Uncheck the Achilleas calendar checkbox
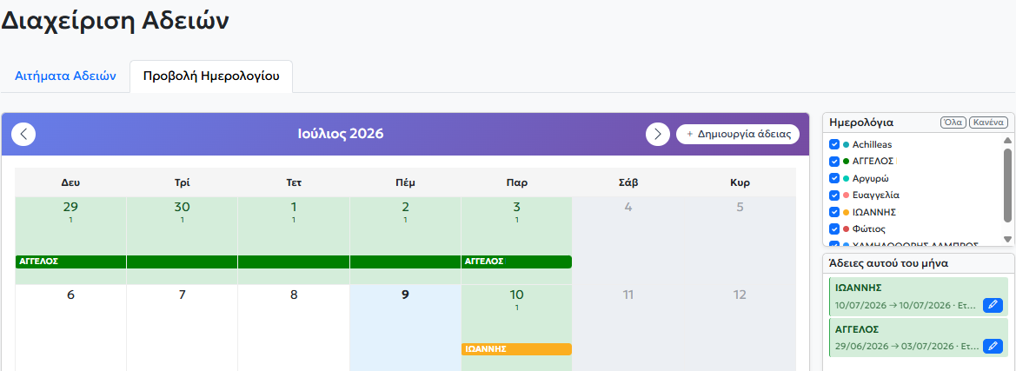1016x371 pixels. [834, 144]
